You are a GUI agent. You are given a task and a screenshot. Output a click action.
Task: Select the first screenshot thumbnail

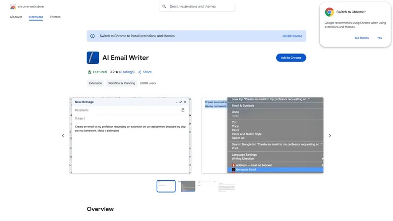tap(166, 186)
